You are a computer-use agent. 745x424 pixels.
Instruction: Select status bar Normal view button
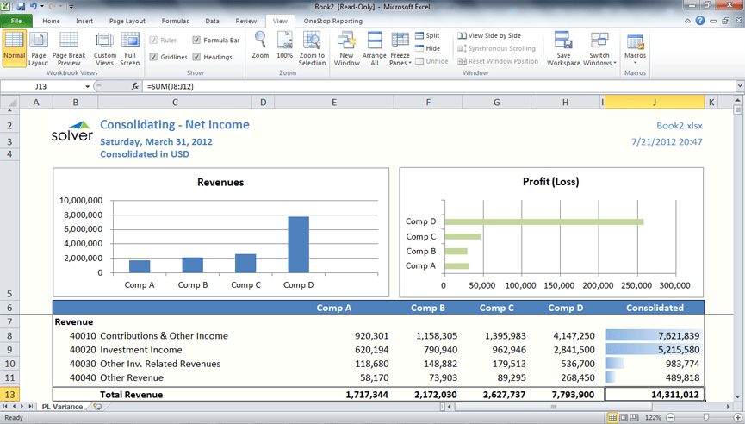pos(612,417)
